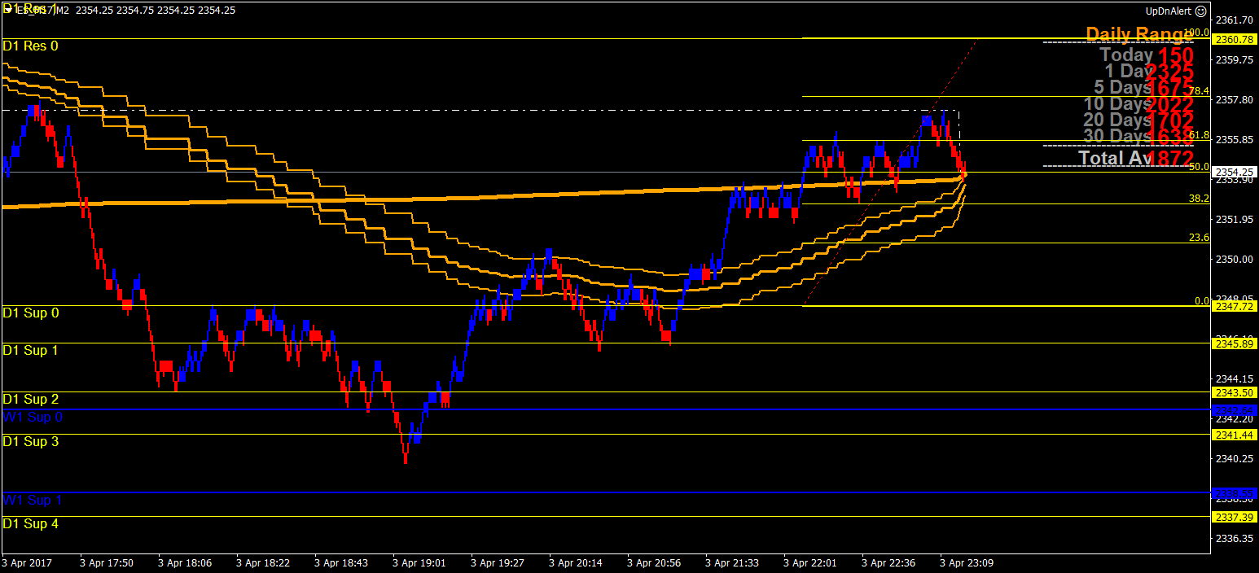Click the 2337.39 price tag
Image resolution: width=1259 pixels, height=573 pixels.
(x=1235, y=517)
